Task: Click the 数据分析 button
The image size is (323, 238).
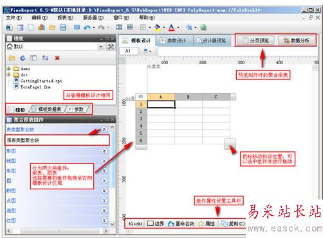Action: 297,40
